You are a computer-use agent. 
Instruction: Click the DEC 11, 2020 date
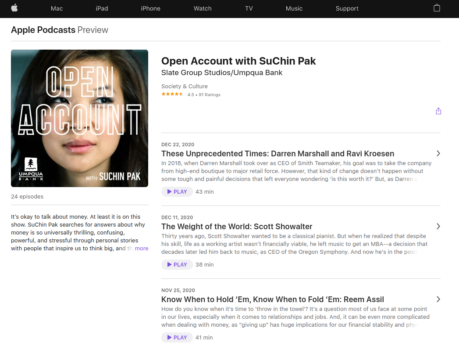coord(177,217)
